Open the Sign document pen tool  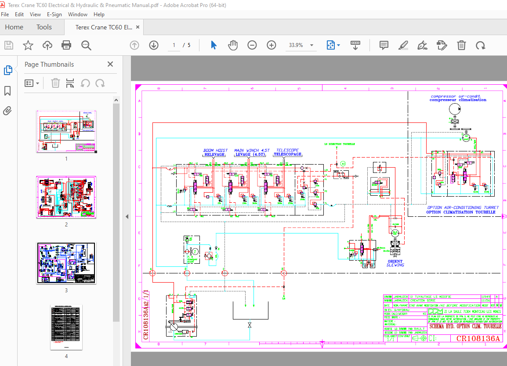[x=422, y=45]
